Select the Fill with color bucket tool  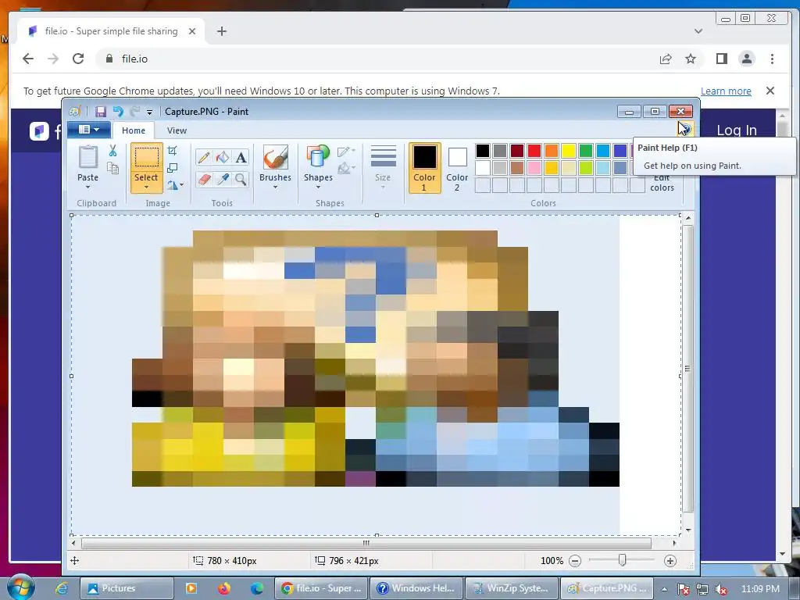[223, 157]
